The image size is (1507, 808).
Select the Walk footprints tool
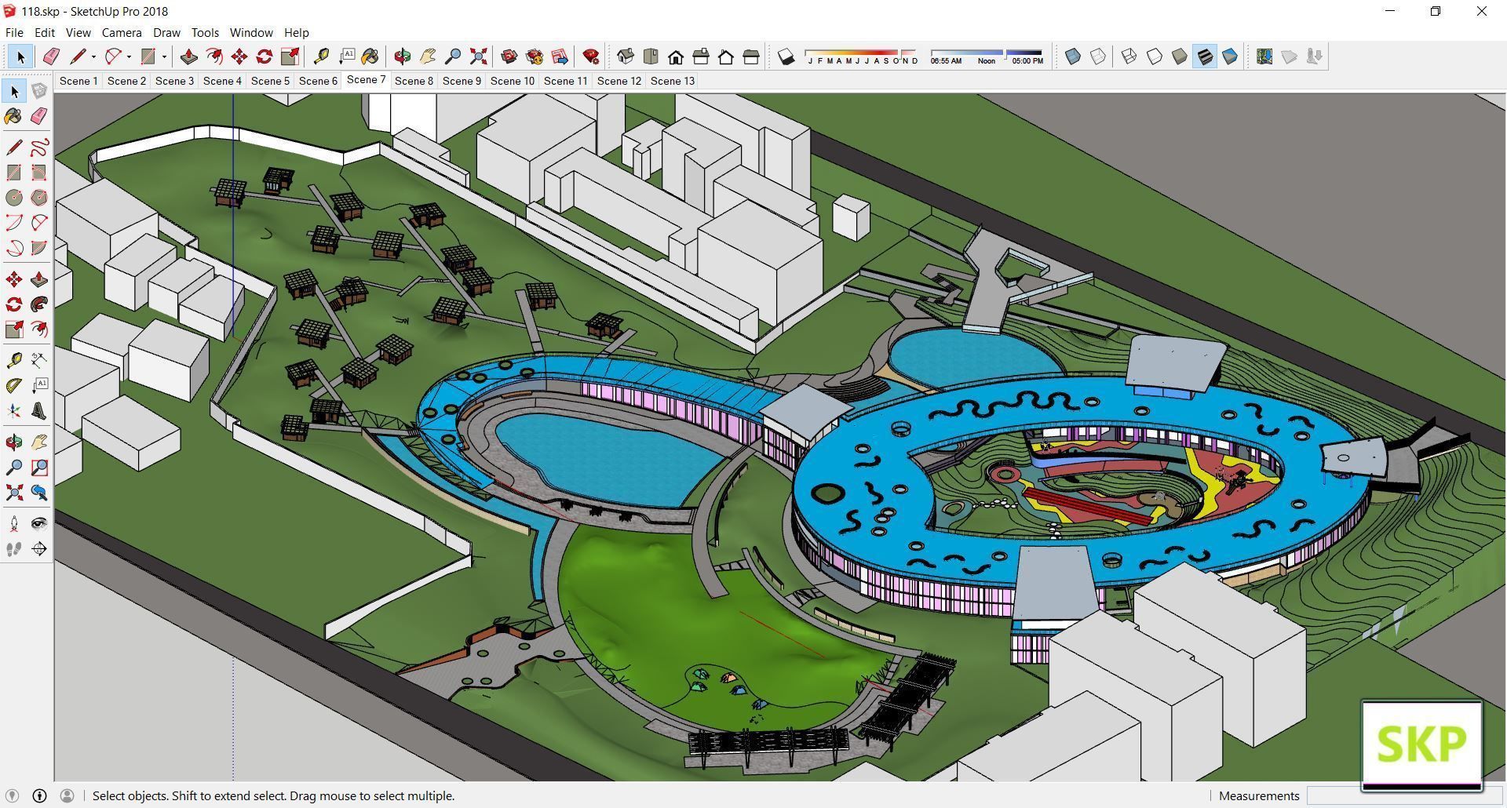(14, 549)
